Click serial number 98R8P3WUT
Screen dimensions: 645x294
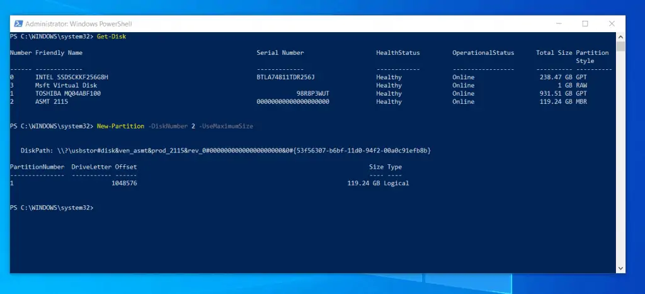(x=312, y=94)
